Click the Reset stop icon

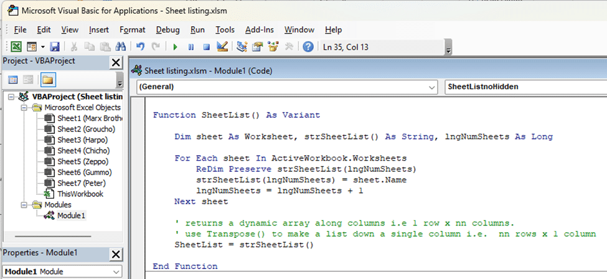(x=206, y=47)
